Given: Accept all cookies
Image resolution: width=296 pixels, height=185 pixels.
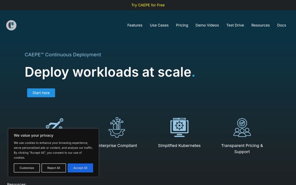Looking at the screenshot, I should [80, 168].
